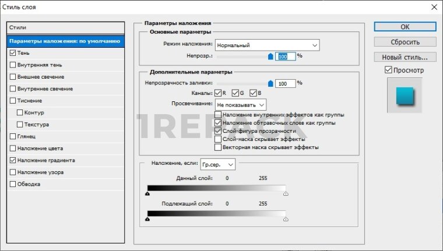The image size is (443, 251).
Task: Click the Непрозр. opacity slider handle
Action: tap(270, 56)
